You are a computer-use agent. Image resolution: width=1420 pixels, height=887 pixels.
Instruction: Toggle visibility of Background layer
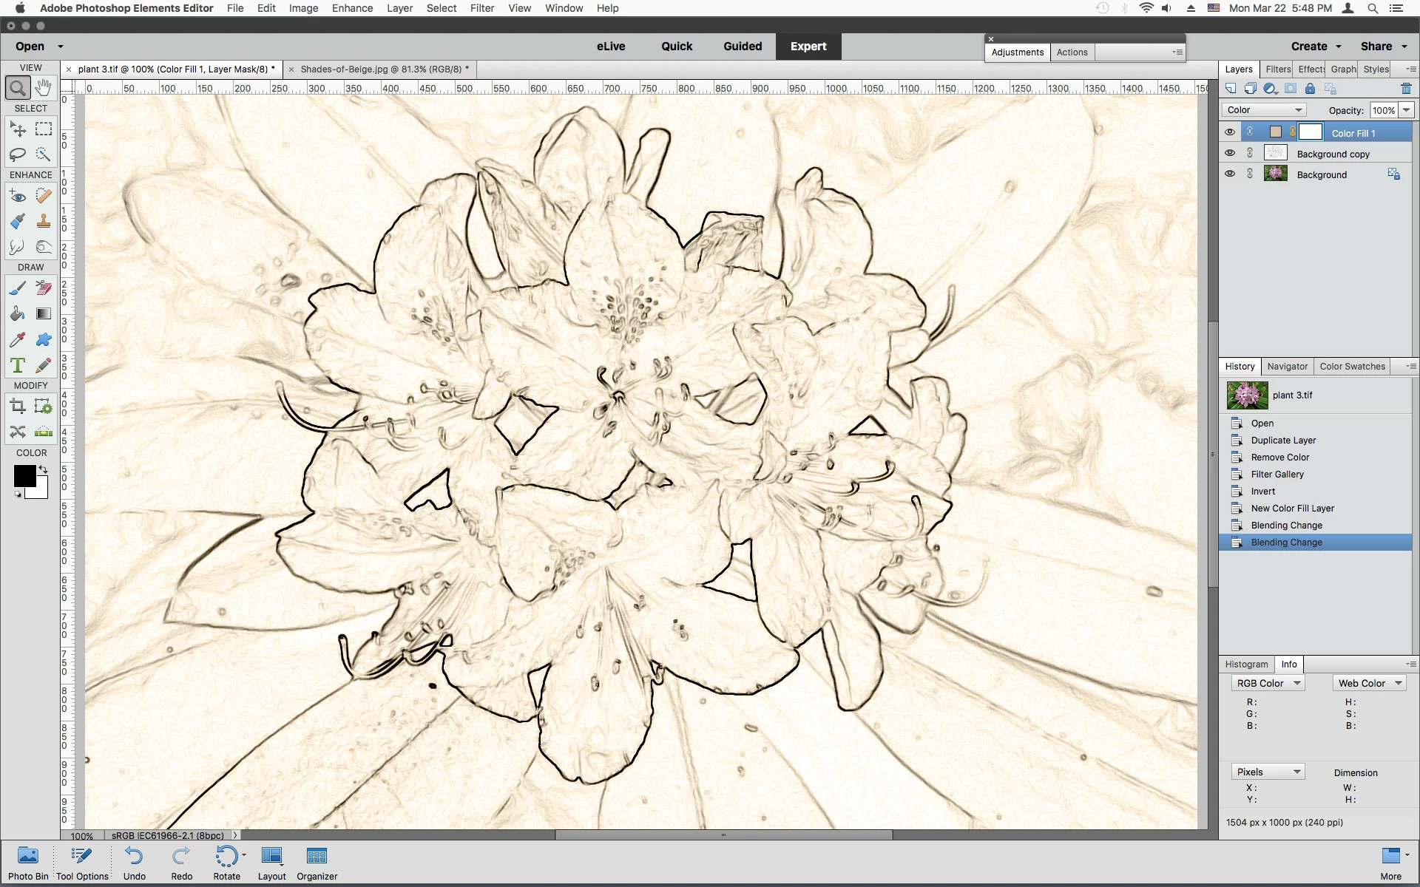(1230, 174)
